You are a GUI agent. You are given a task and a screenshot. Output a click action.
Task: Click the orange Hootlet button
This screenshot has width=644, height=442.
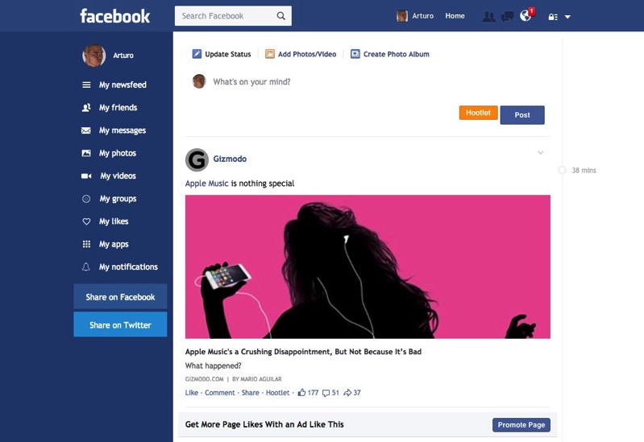point(478,113)
